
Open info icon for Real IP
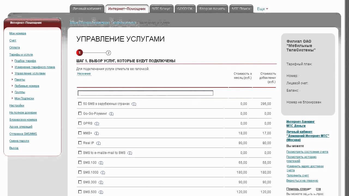tap(98, 143)
